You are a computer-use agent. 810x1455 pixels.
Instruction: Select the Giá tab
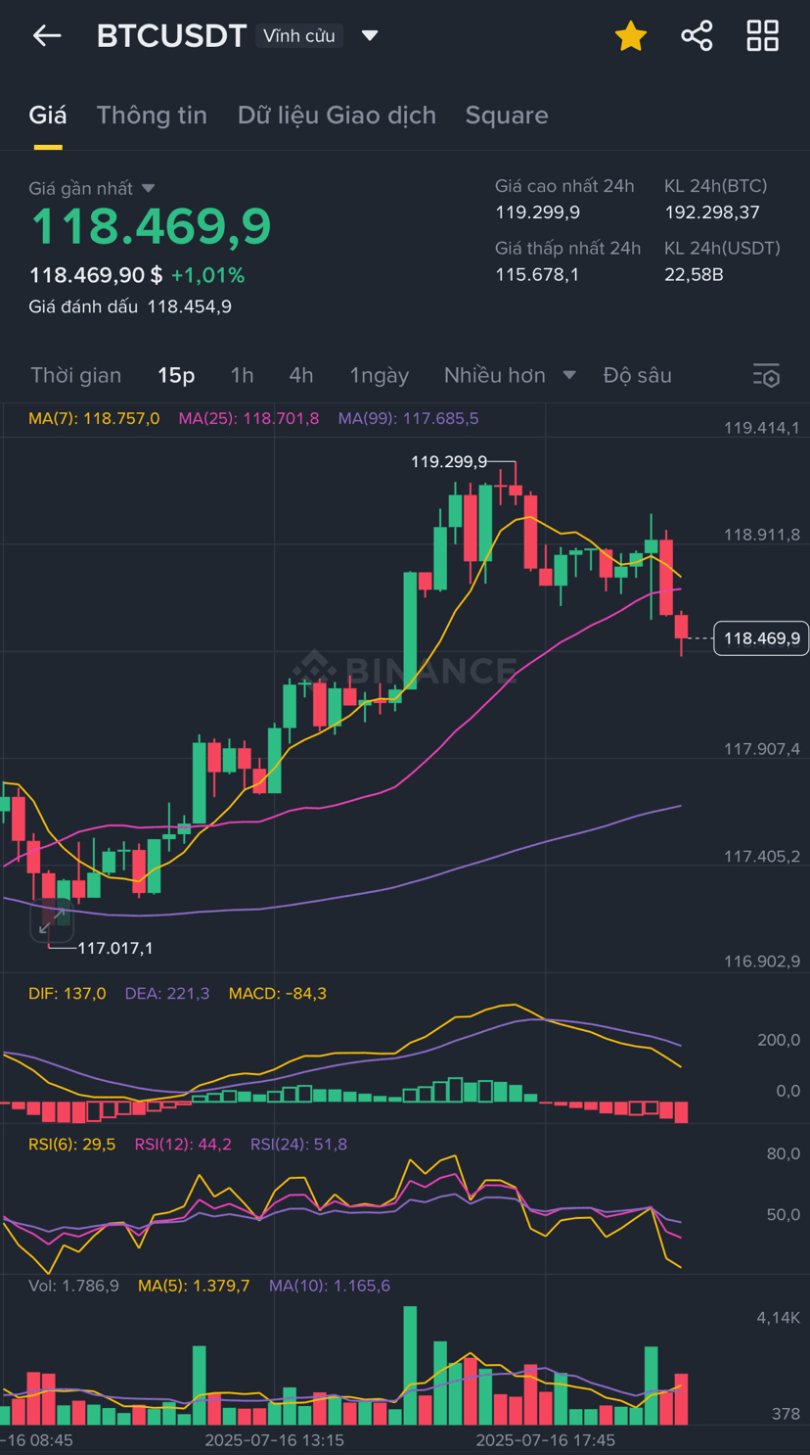[x=48, y=116]
